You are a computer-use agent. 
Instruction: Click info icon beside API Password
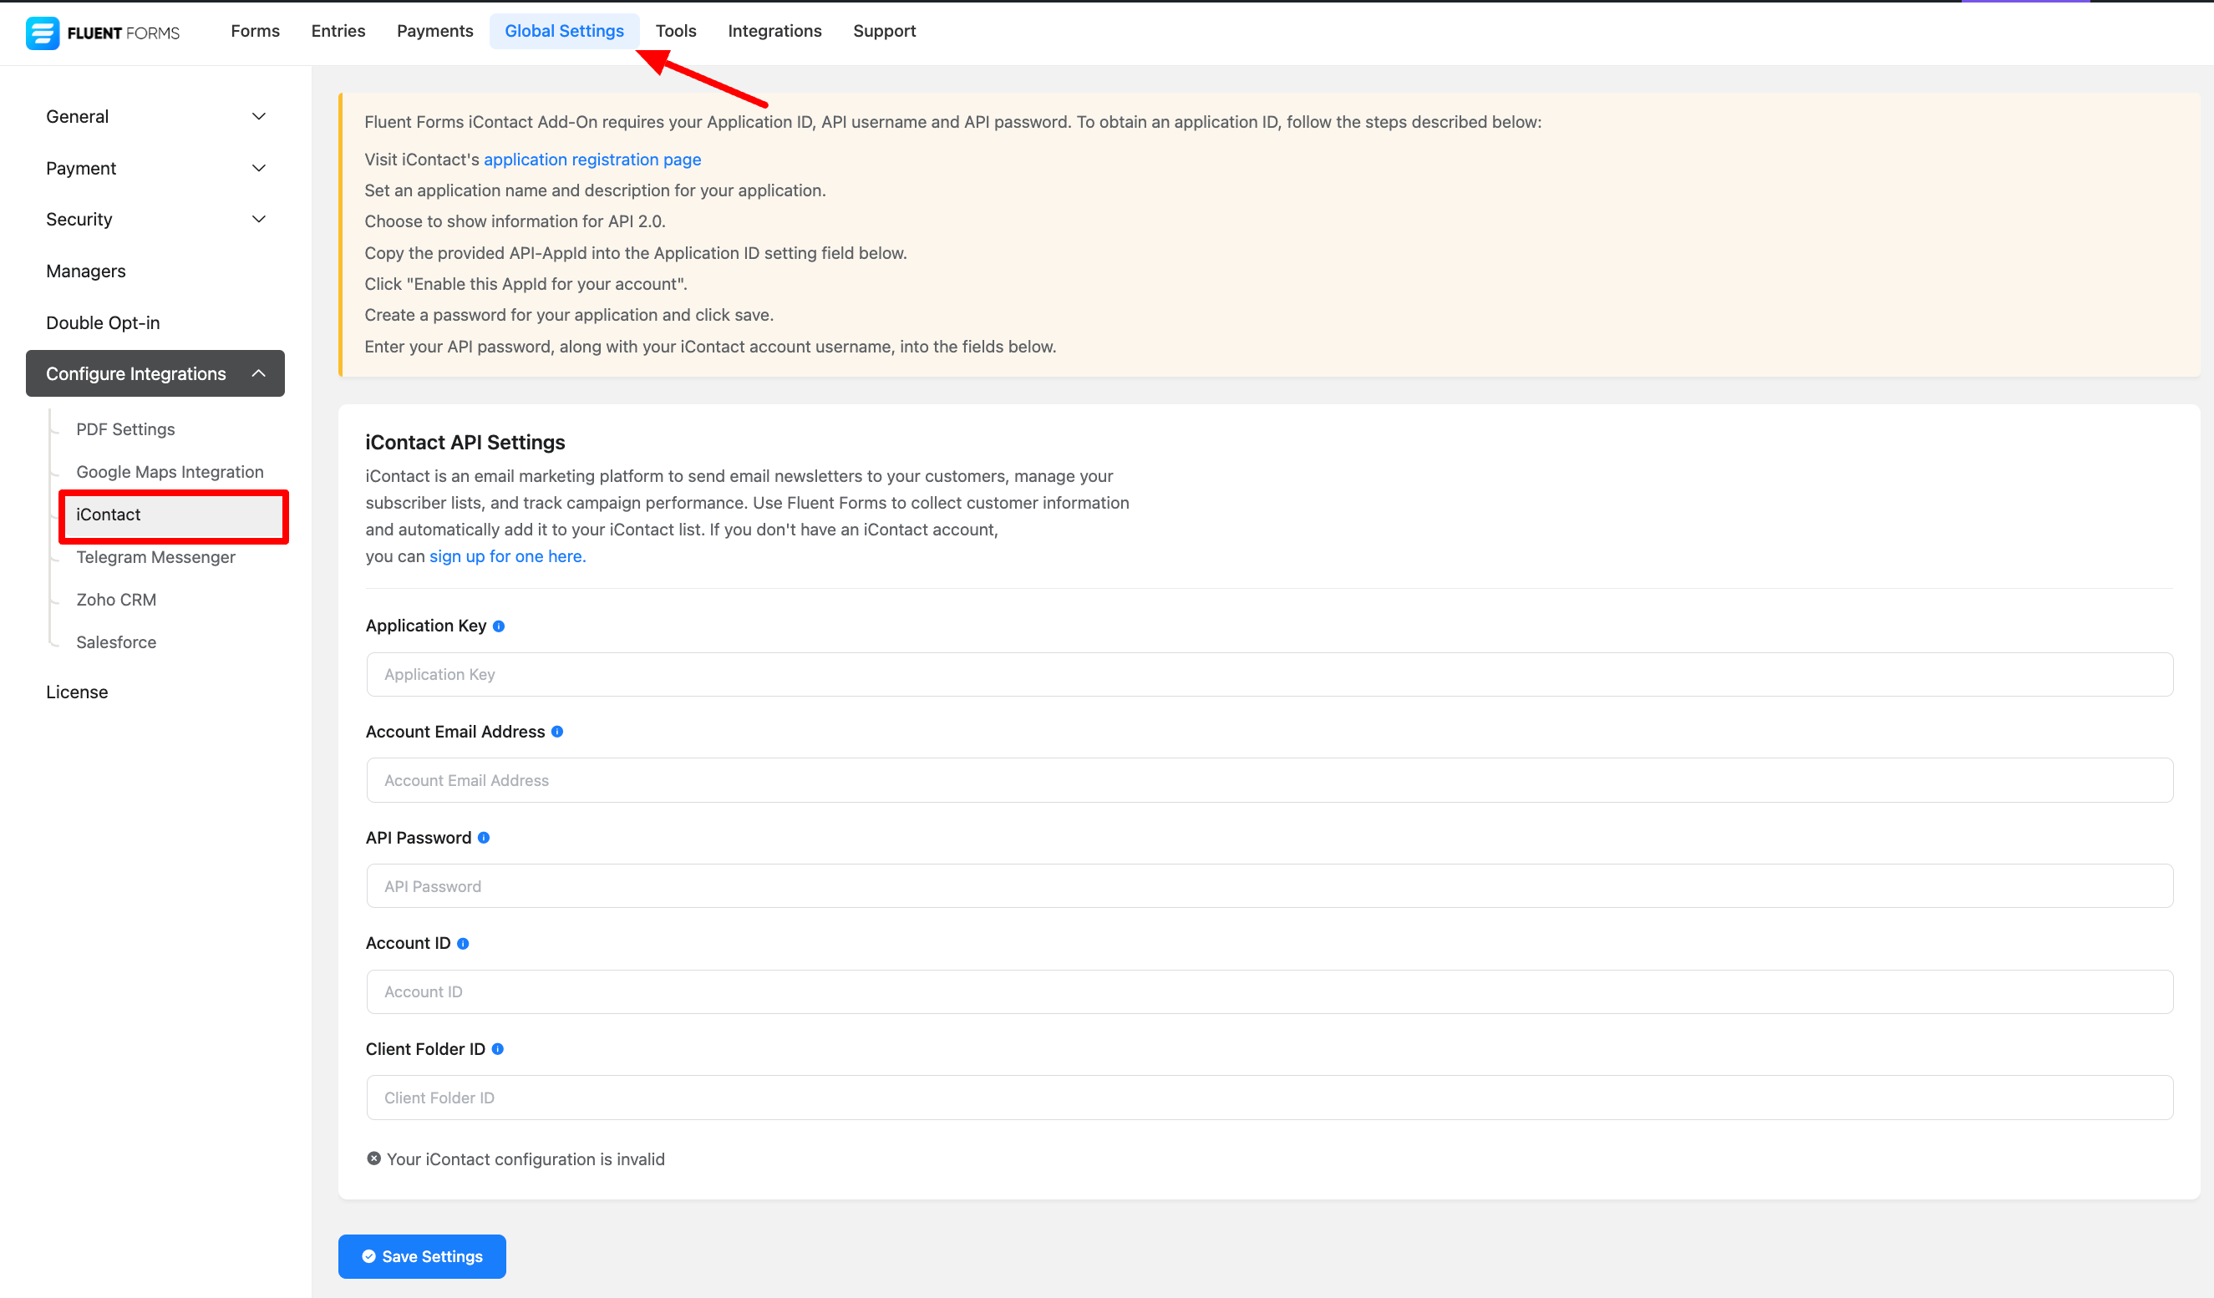483,838
